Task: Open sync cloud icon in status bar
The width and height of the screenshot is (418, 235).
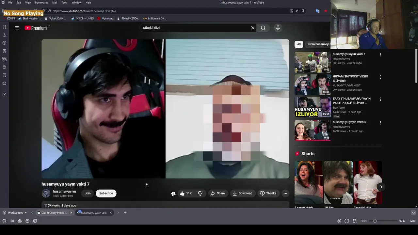Action: click(20, 221)
